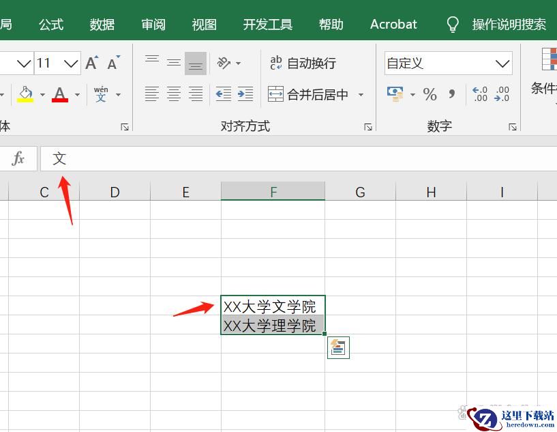Viewport: 557px width, 432px height.
Task: Open the 公式 (Formulas) ribbon tab
Action: pyautogui.click(x=51, y=24)
